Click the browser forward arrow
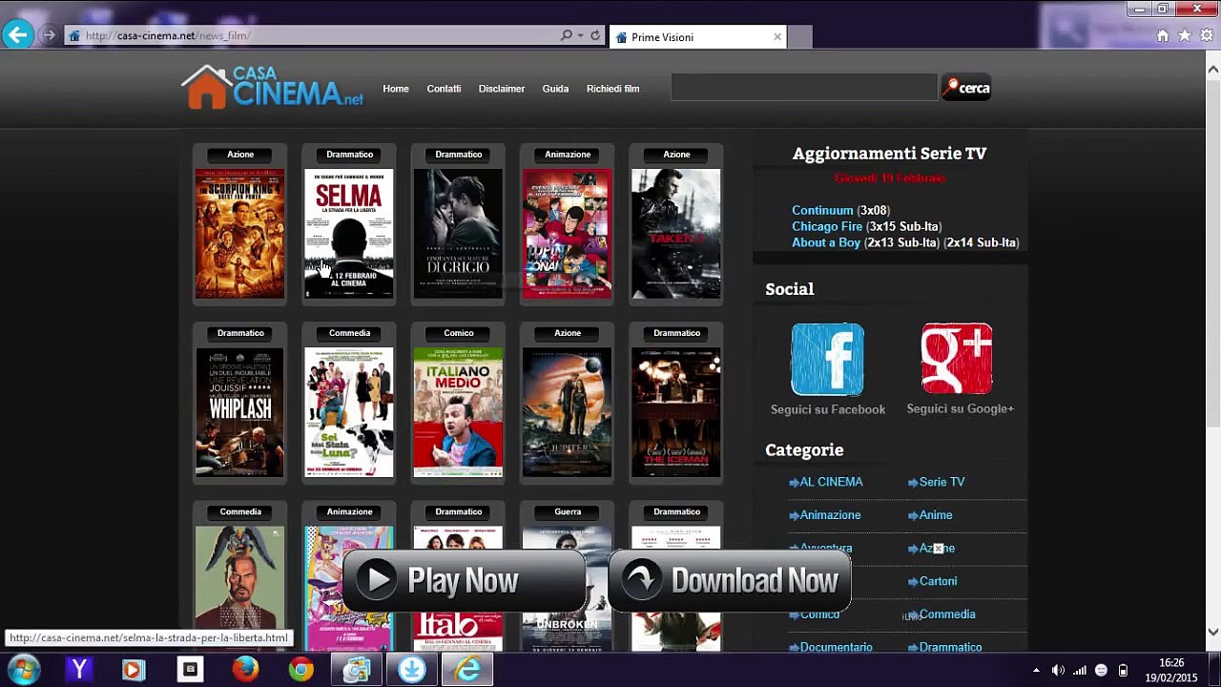Image resolution: width=1221 pixels, height=687 pixels. pyautogui.click(x=48, y=36)
